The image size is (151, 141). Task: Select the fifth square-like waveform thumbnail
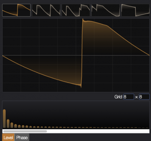(x=136, y=10)
